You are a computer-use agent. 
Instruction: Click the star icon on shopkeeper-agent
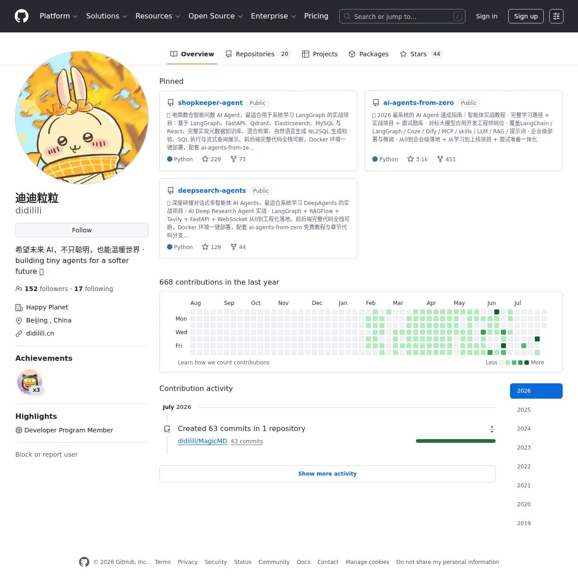coord(205,159)
